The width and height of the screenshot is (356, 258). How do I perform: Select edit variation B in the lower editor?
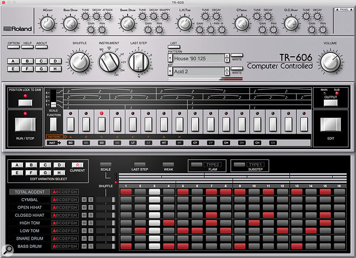click(31, 165)
